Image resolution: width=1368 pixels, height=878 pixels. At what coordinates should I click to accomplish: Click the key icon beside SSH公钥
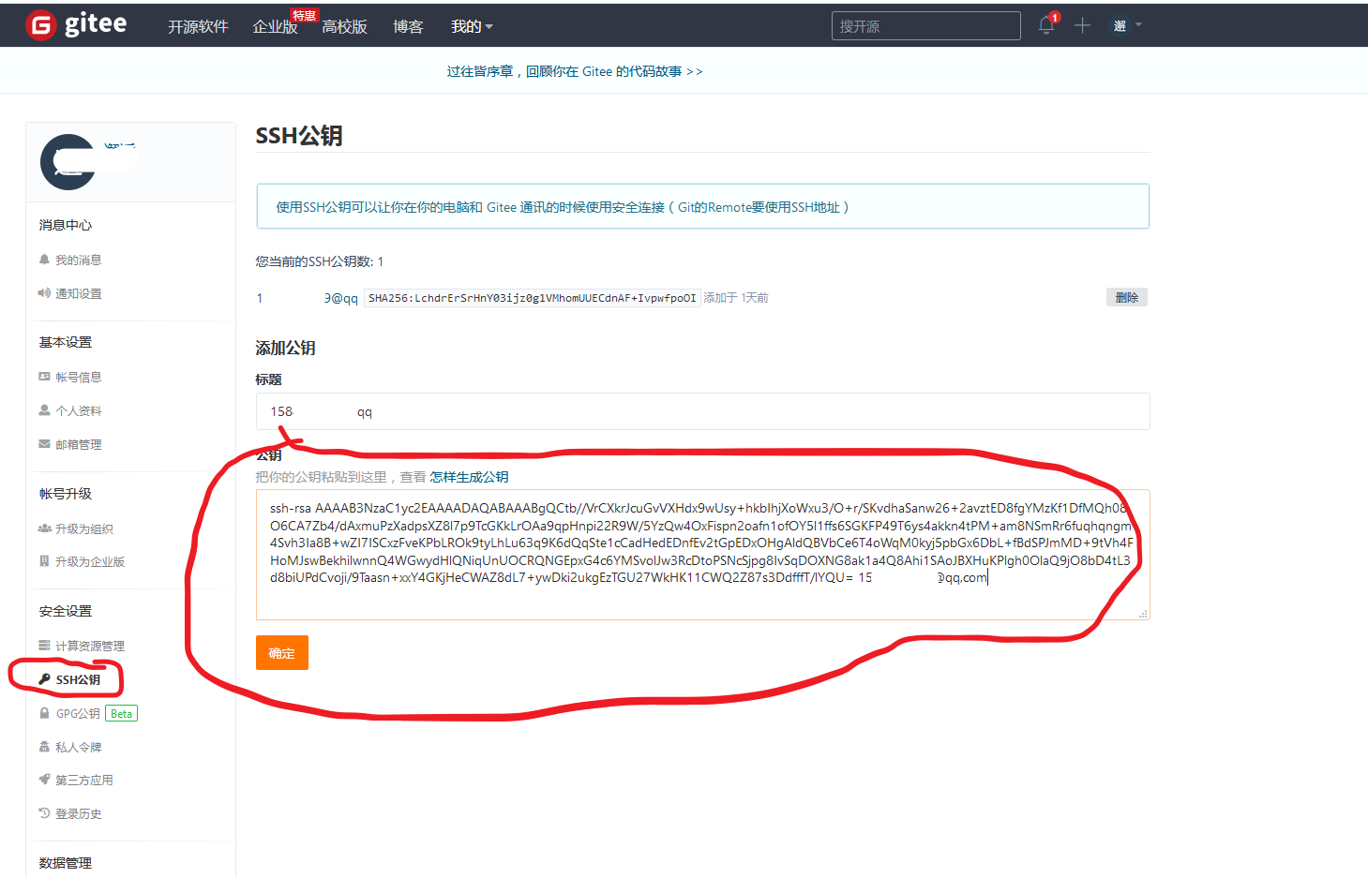(44, 679)
